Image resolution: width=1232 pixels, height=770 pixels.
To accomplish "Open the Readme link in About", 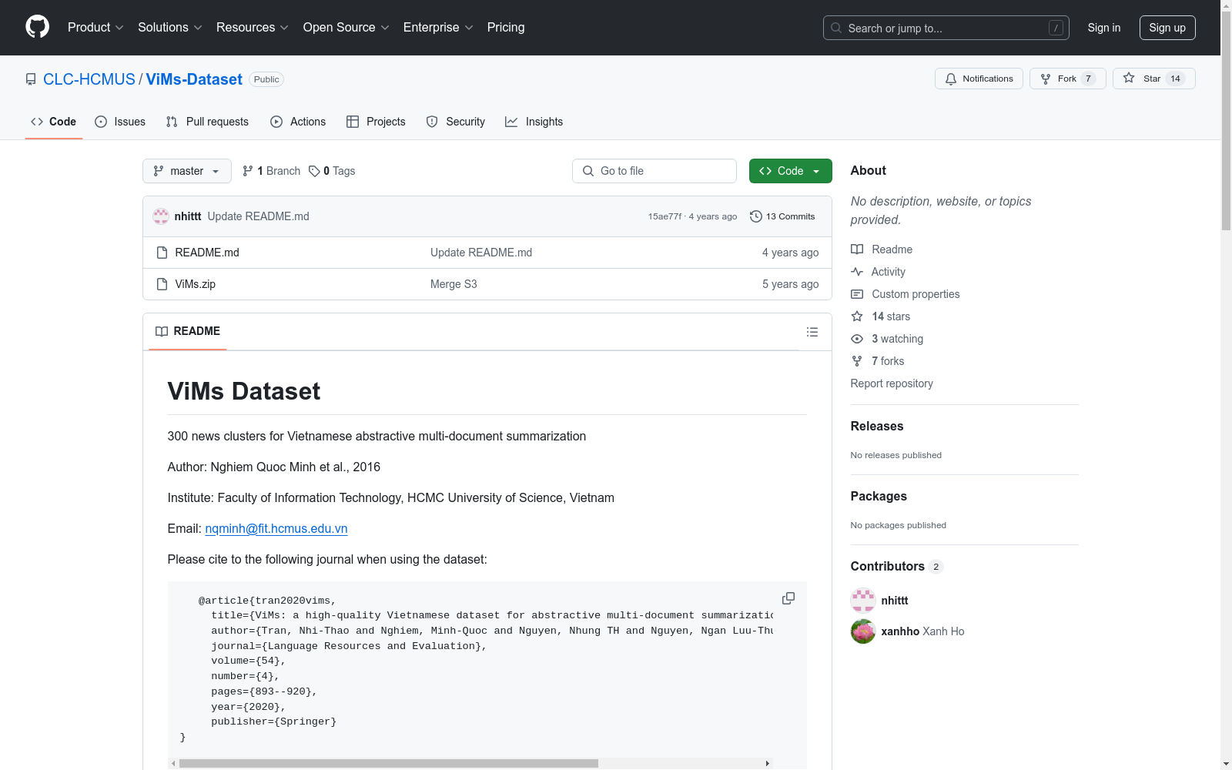I will (x=882, y=249).
